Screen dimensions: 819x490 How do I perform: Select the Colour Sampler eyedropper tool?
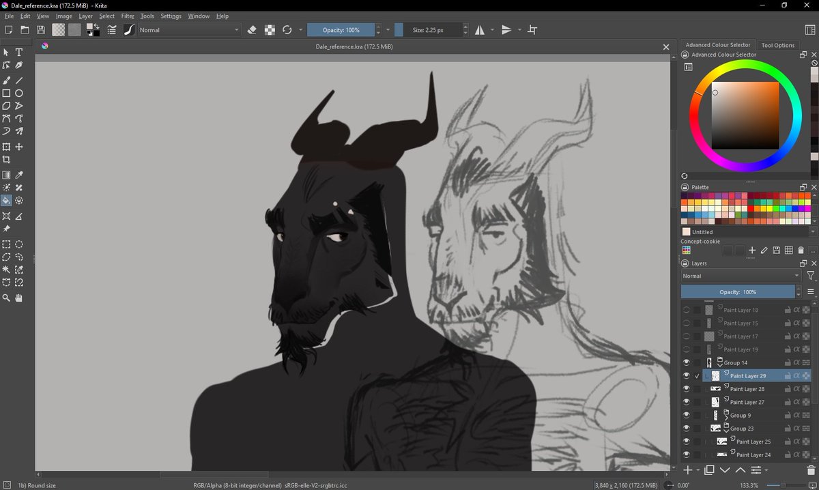19,175
